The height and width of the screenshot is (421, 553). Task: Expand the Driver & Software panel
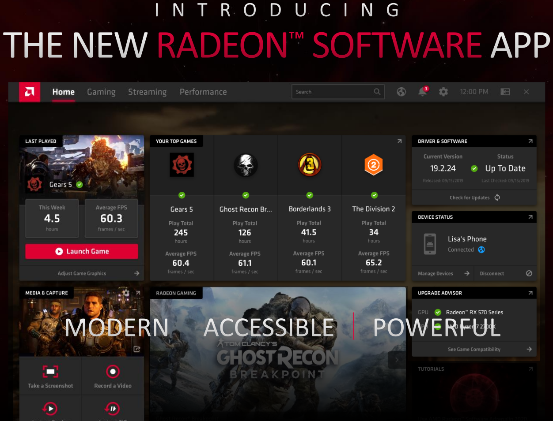coord(530,141)
